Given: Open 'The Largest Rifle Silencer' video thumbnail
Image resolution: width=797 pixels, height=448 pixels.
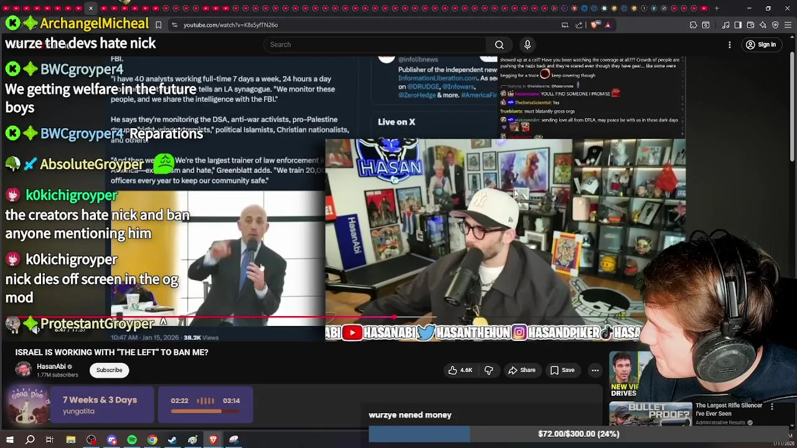Looking at the screenshot, I should point(650,415).
